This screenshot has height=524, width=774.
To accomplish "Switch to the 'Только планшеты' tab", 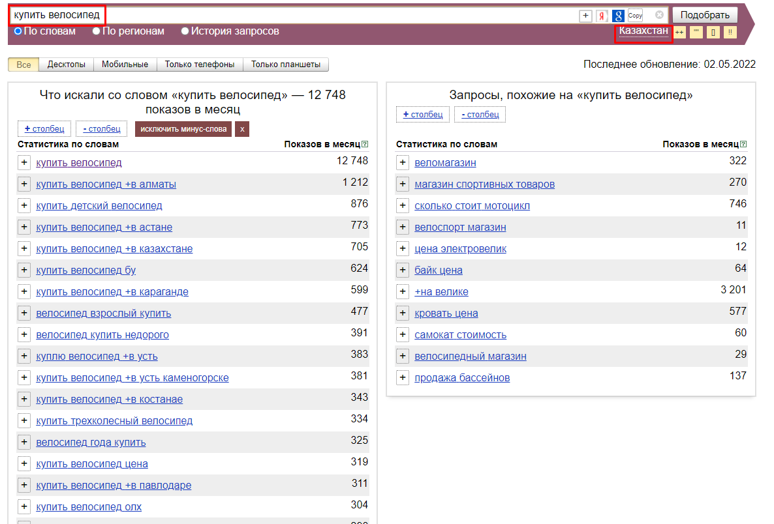I will pos(286,65).
